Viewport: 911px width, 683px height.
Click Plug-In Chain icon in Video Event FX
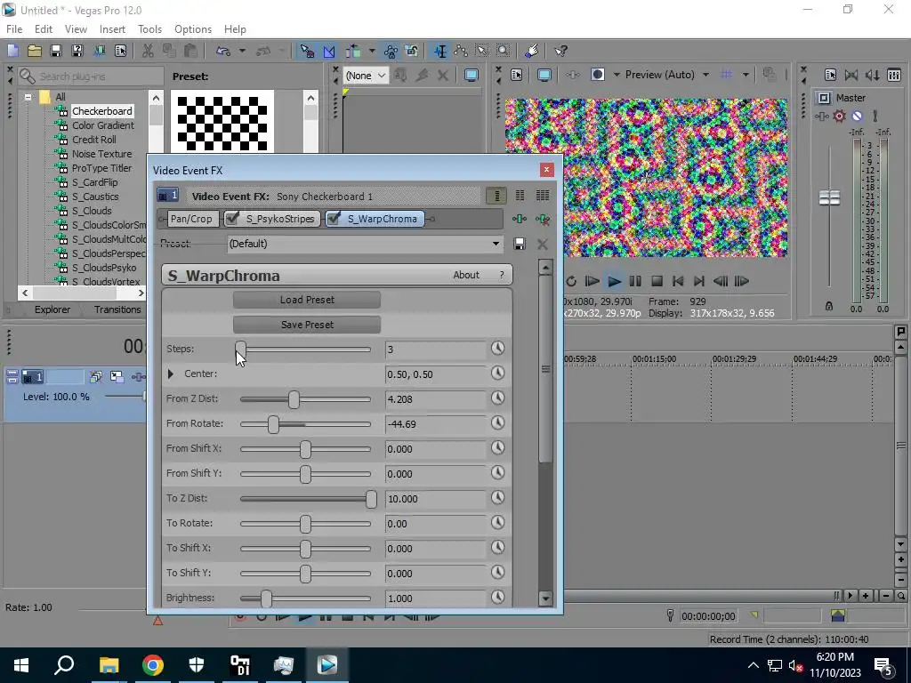click(x=520, y=219)
